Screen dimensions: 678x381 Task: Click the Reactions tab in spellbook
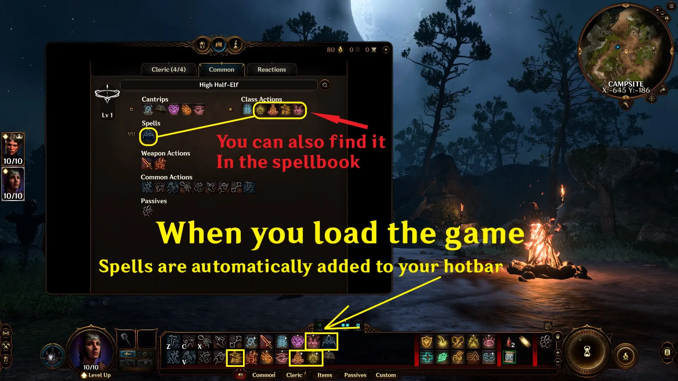click(271, 69)
